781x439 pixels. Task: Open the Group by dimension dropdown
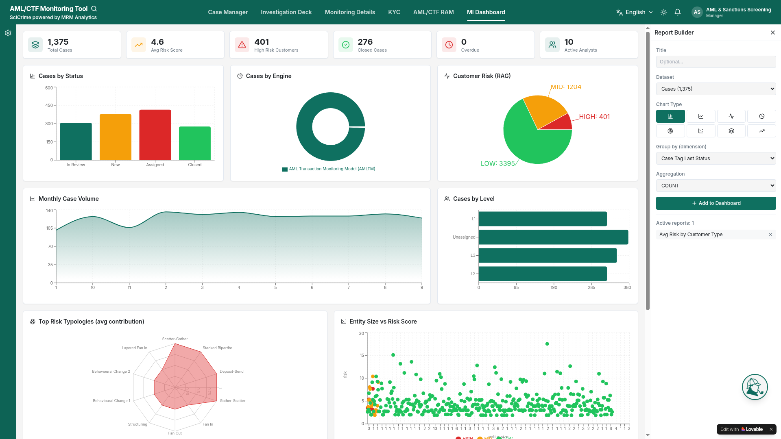(x=716, y=159)
